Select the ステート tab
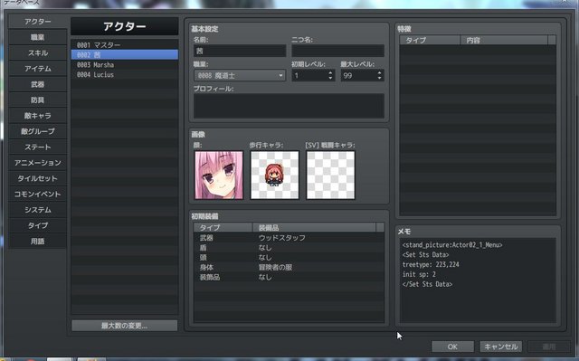 click(x=38, y=147)
